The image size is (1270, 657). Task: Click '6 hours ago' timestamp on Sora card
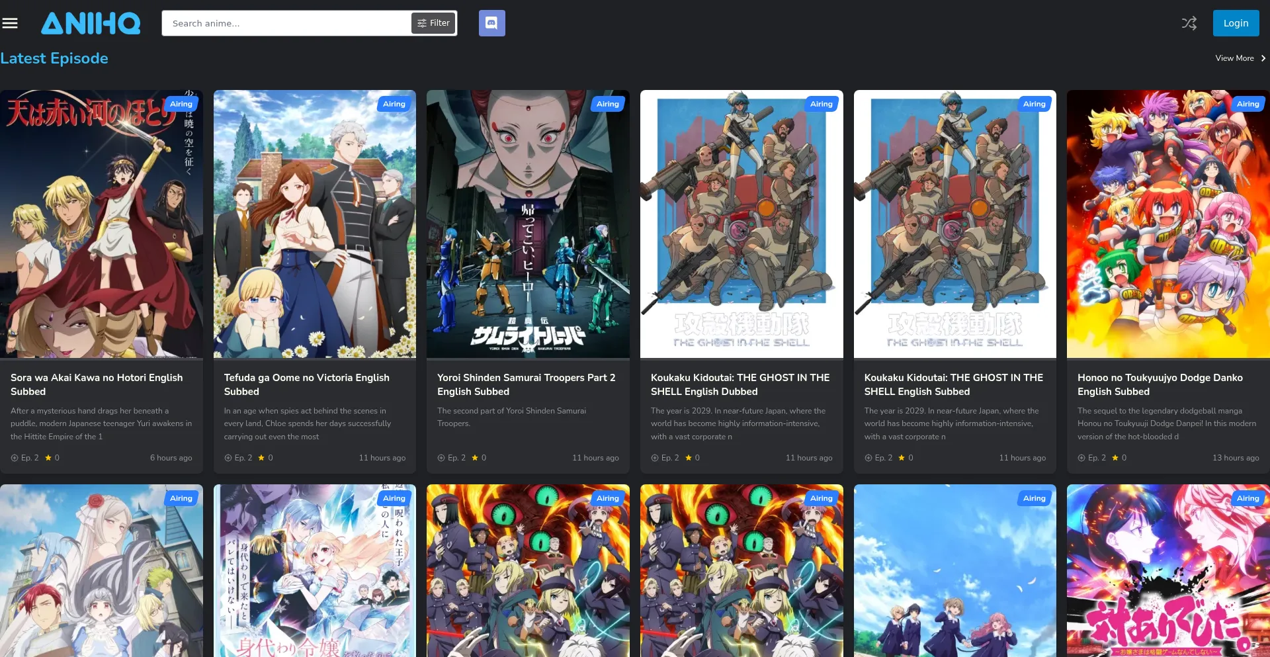coord(171,458)
